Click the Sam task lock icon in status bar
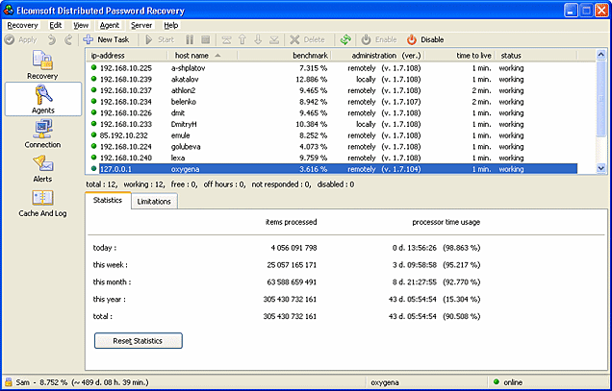The width and height of the screenshot is (612, 391). 9,382
